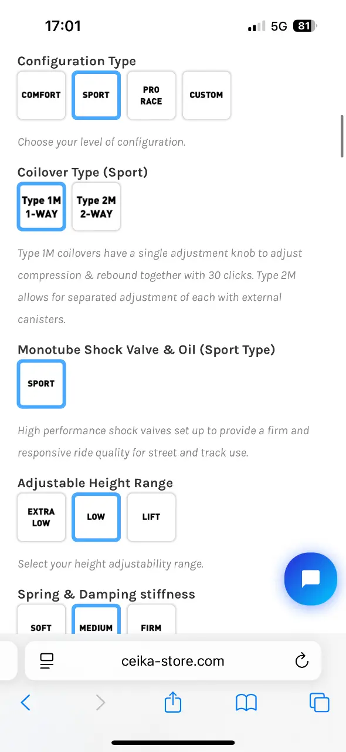Reload the page with refresh icon
This screenshot has width=346, height=752.
[301, 661]
